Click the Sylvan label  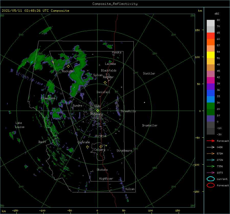98,75
